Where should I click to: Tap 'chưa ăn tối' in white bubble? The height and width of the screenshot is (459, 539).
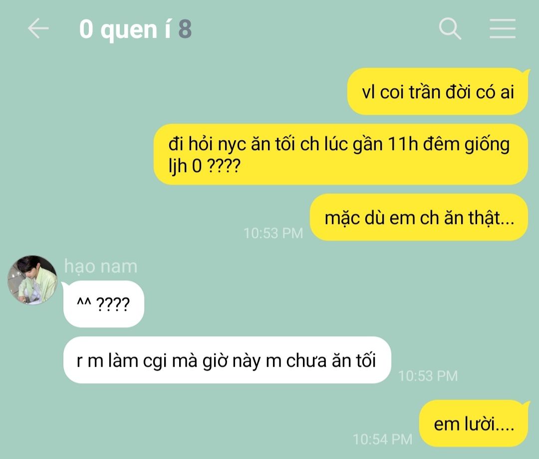point(331,360)
